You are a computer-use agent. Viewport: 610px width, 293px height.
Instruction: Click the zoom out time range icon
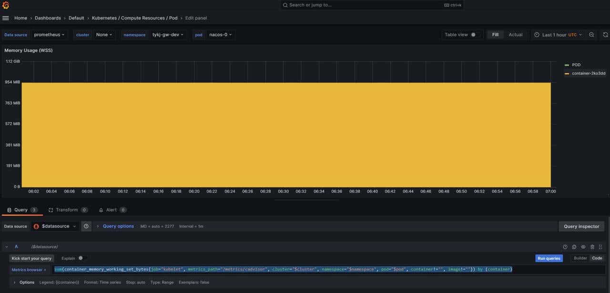tap(591, 34)
